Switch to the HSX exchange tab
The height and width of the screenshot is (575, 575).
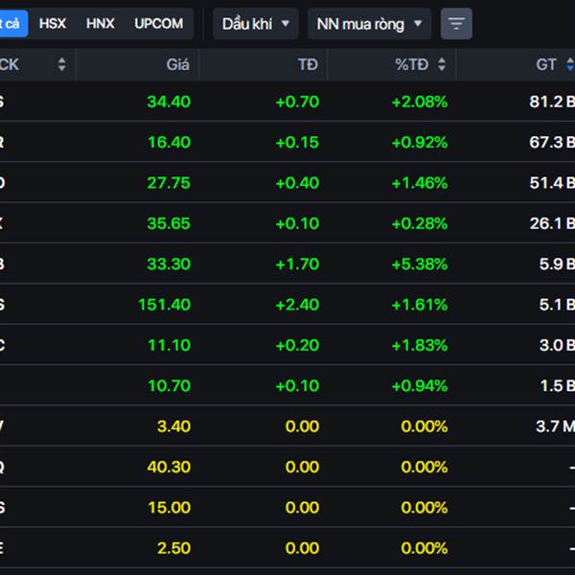tap(53, 23)
